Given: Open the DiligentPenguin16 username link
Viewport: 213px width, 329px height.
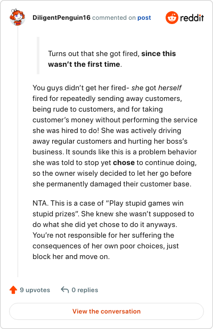Looking at the screenshot, I should (62, 18).
